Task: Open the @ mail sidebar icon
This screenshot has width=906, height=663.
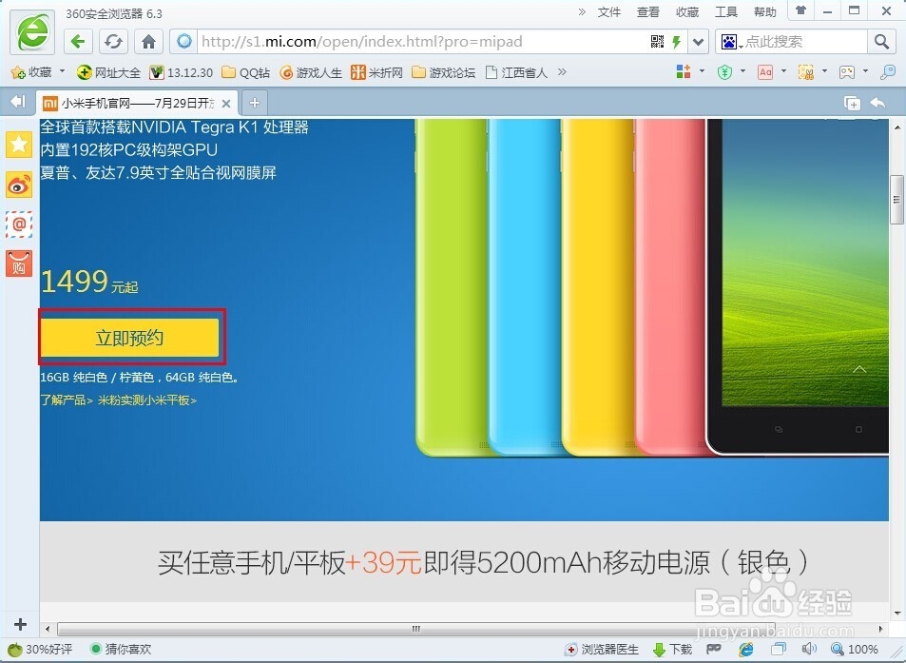Action: pyautogui.click(x=19, y=224)
